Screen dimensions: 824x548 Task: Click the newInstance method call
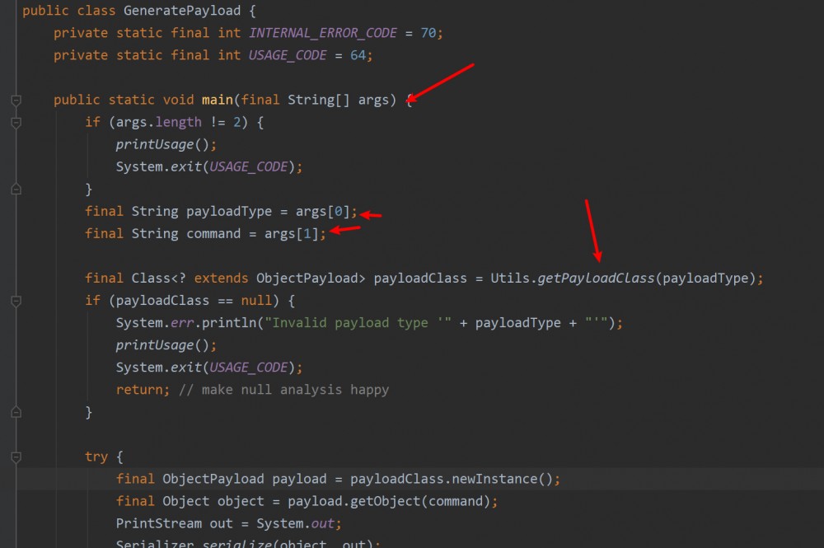(497, 478)
